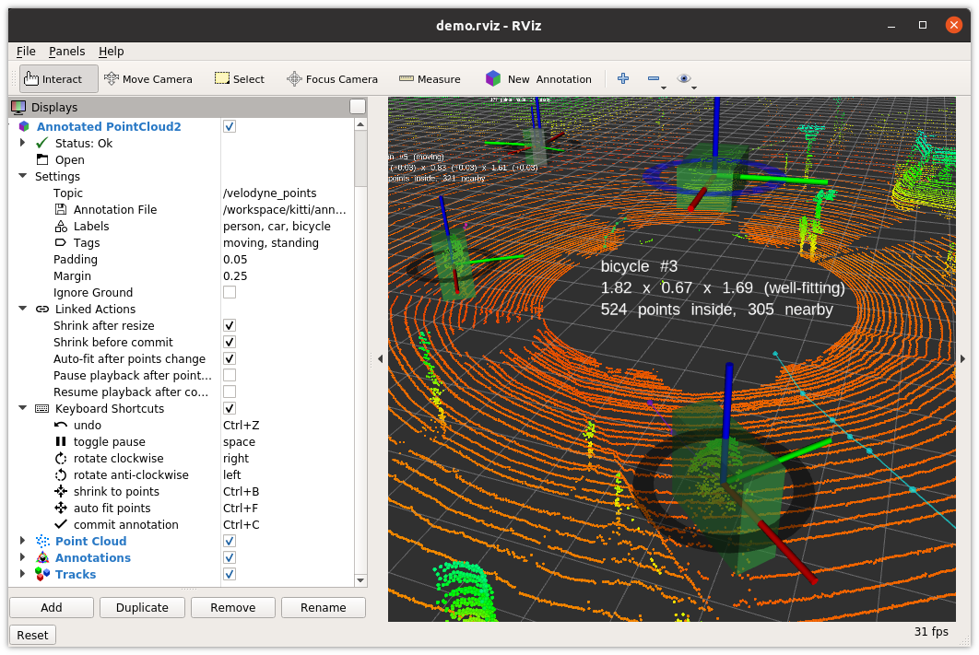Click the eye view-options icon

pos(684,78)
